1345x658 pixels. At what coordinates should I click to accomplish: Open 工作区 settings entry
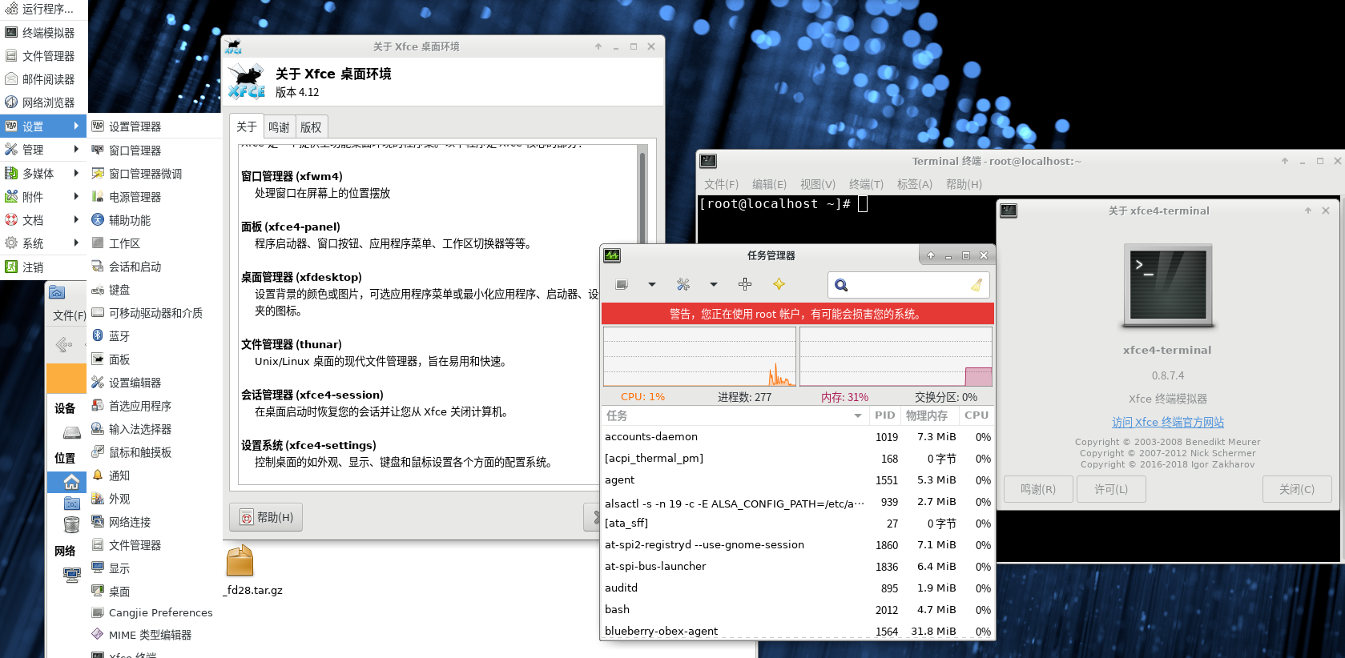154,243
